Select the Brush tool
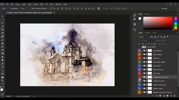This screenshot has width=179, height=100. click(2, 40)
